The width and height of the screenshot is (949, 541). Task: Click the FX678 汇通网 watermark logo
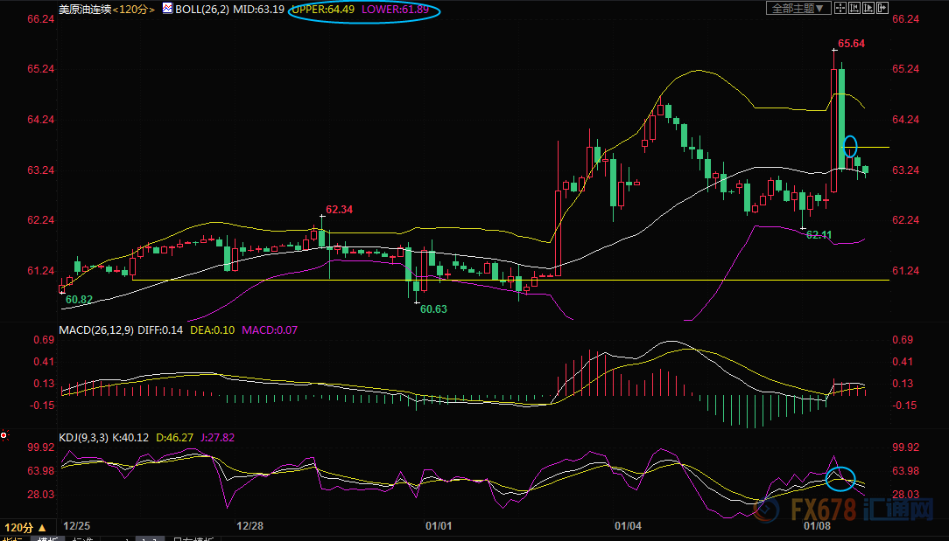coord(863,510)
